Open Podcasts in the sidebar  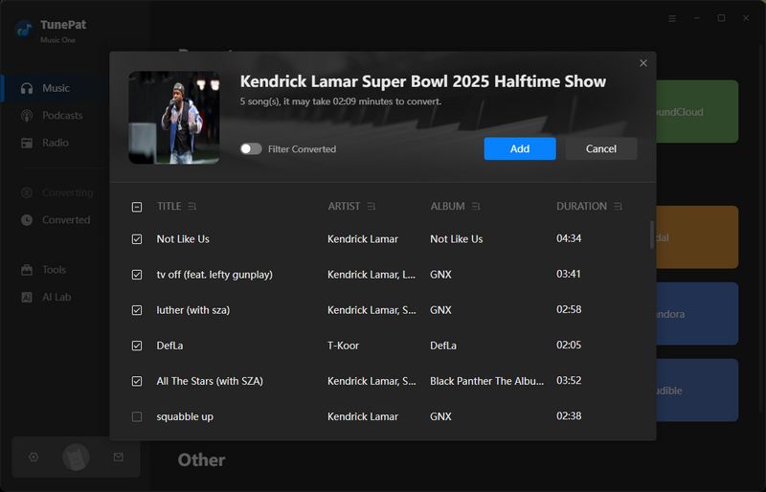[x=62, y=116]
